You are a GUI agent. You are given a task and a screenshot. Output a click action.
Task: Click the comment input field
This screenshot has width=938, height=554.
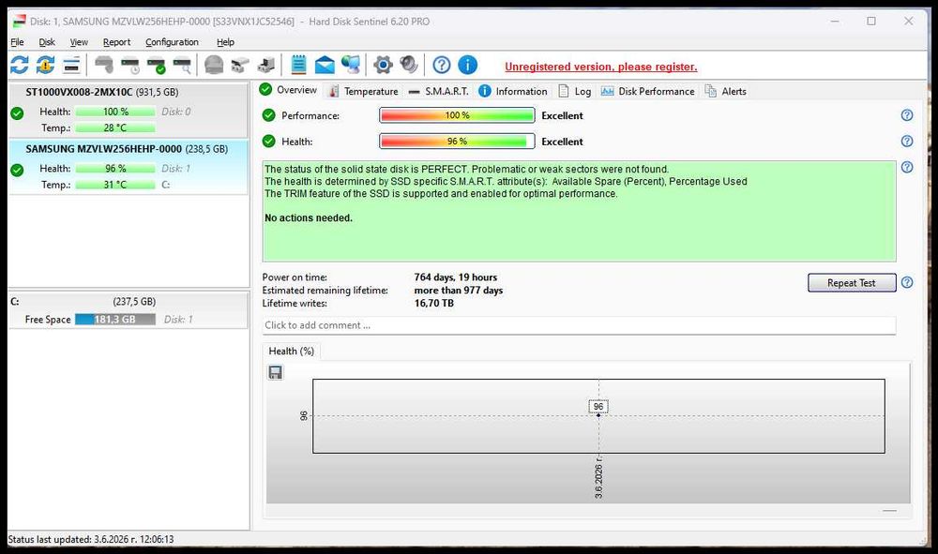(x=579, y=325)
